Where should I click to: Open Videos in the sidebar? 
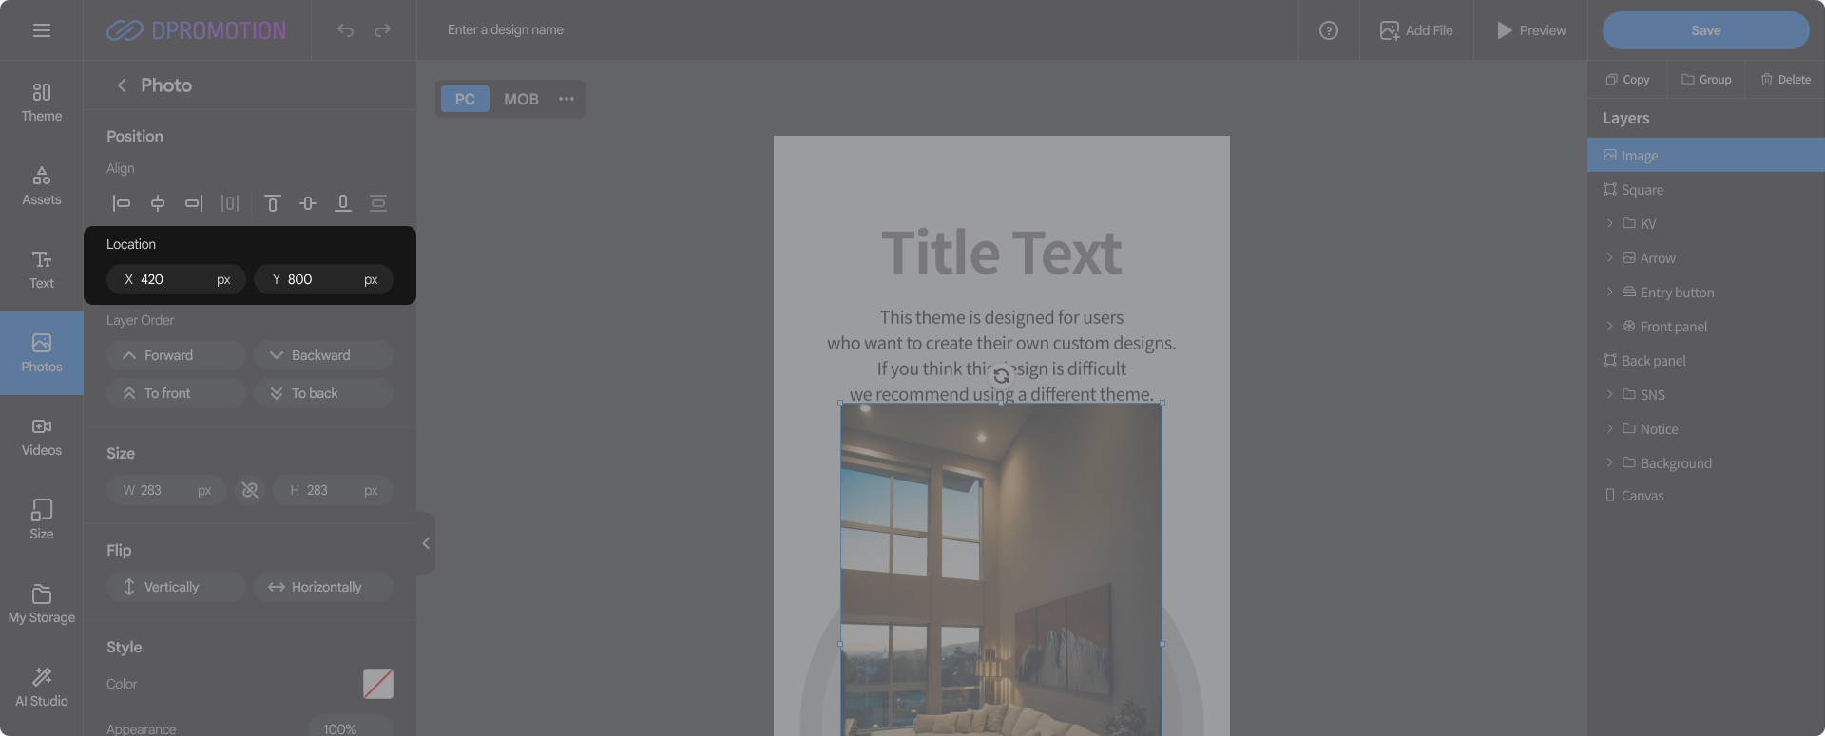click(42, 437)
